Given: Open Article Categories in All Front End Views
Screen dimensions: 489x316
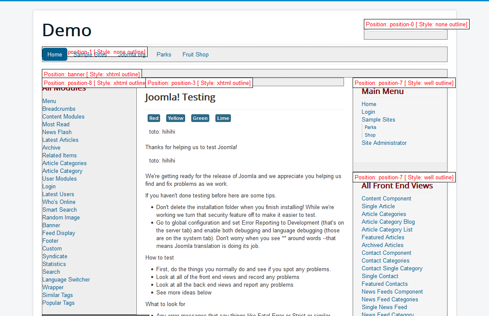Looking at the screenshot, I should (x=384, y=214).
